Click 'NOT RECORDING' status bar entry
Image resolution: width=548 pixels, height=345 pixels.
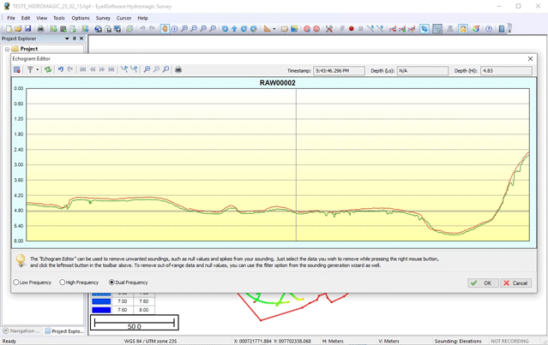509,342
